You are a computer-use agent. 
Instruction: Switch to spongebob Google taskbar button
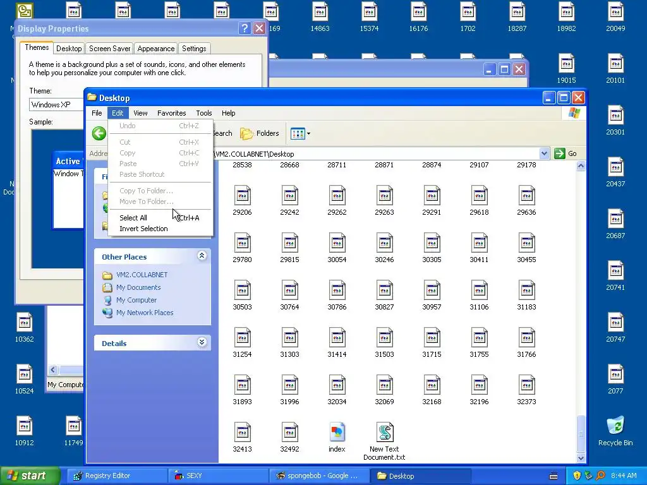point(319,476)
